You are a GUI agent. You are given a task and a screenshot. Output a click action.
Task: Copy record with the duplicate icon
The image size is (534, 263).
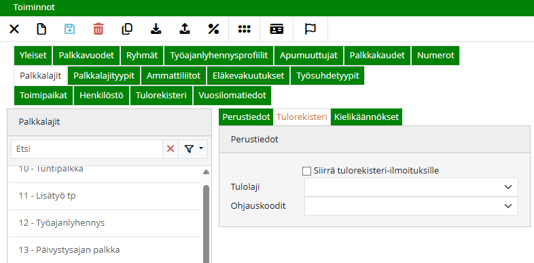point(127,29)
